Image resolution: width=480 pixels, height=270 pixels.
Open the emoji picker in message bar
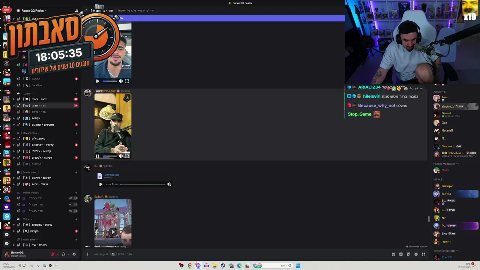click(416, 254)
